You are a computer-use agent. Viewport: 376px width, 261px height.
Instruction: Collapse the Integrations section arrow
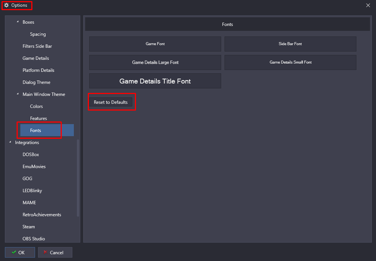click(x=10, y=142)
